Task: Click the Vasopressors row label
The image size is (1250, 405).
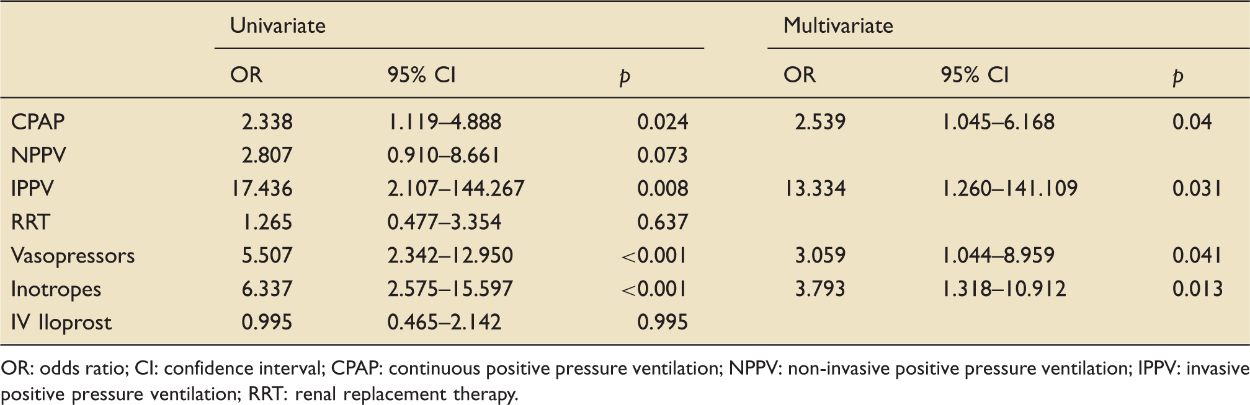Action: tap(73, 256)
